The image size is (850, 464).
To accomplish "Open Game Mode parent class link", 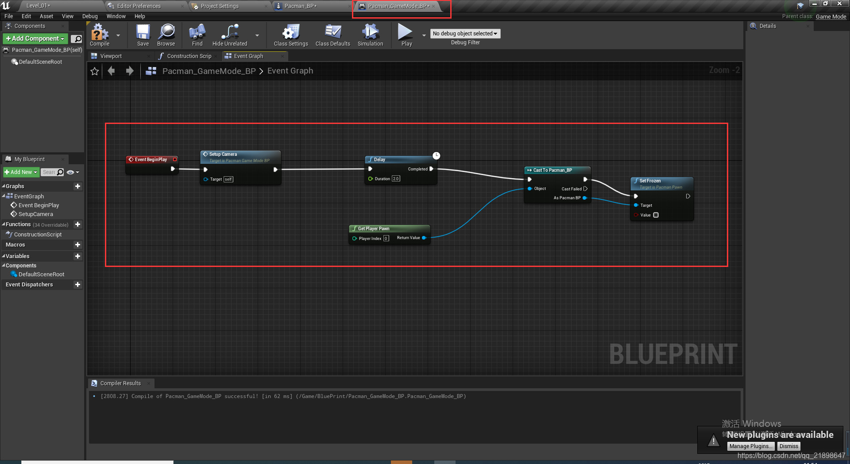I will [831, 17].
